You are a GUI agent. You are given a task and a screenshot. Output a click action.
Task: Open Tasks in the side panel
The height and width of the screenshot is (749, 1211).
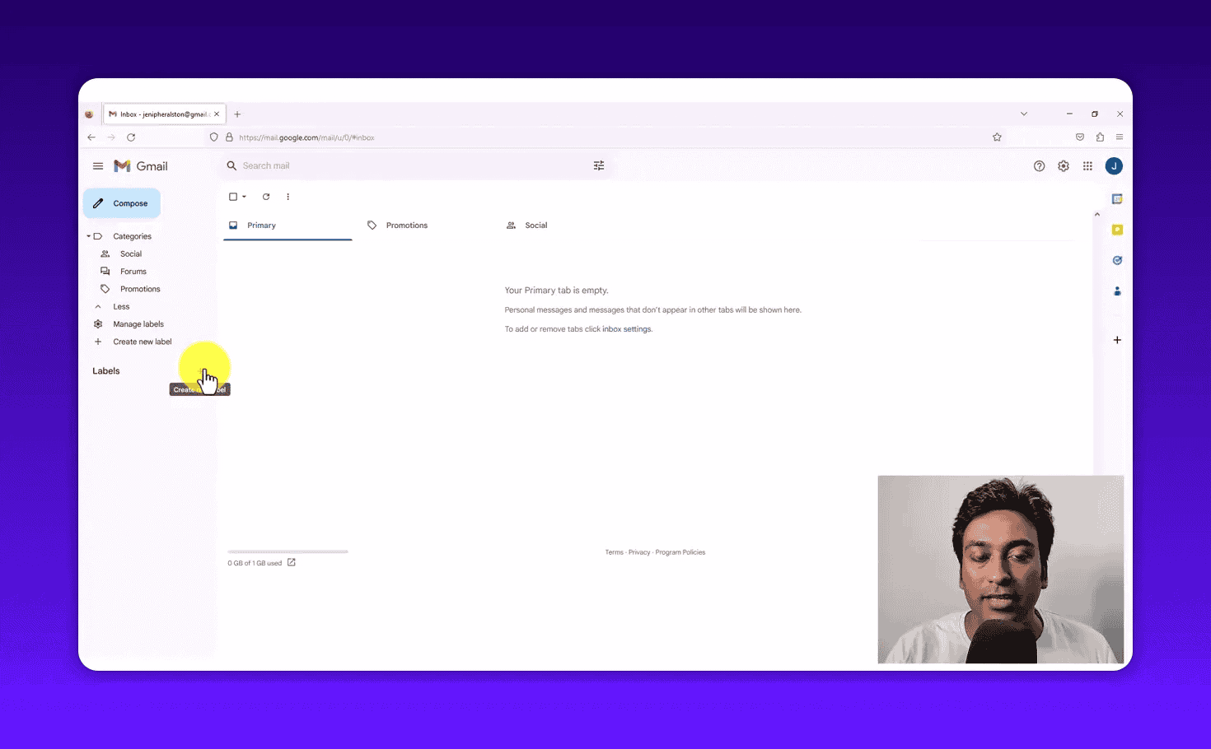tap(1117, 260)
